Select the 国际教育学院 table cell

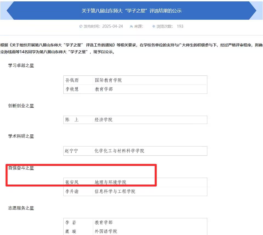(x=108, y=80)
